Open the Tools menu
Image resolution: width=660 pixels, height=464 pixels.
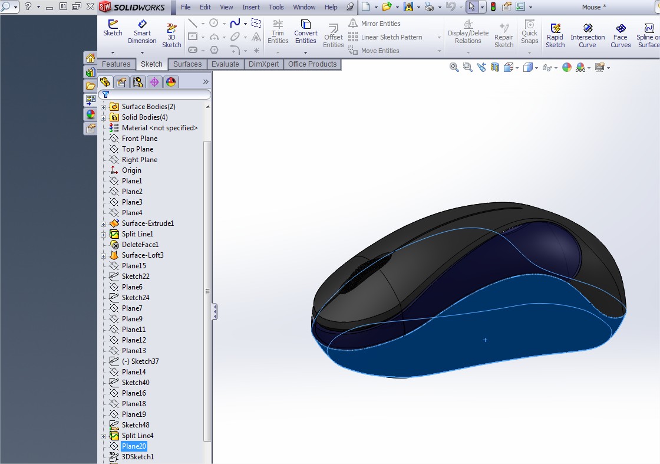coord(276,7)
